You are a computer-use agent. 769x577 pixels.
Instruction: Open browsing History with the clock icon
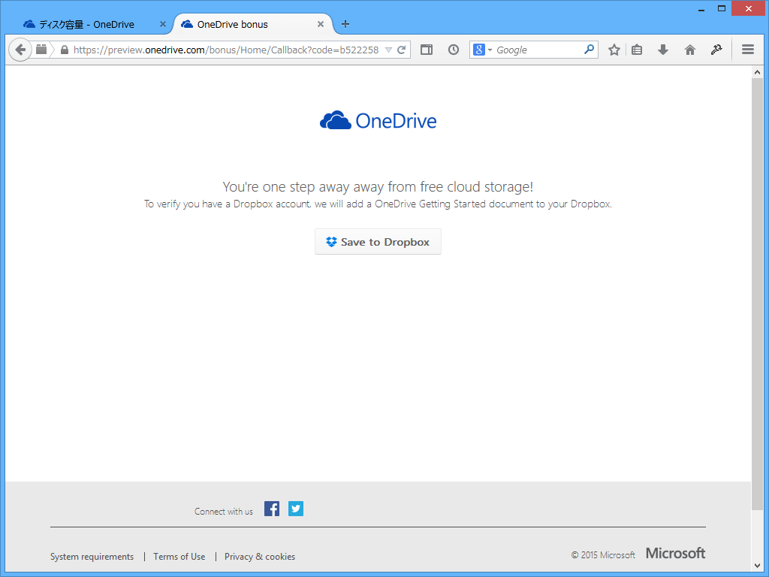tap(453, 49)
